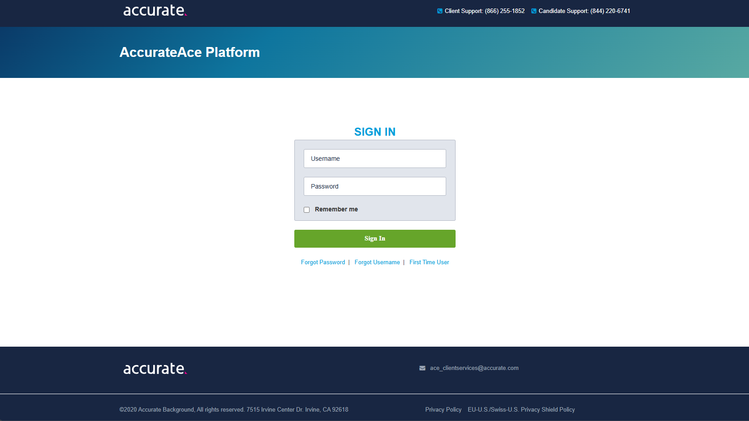Click the envelope icon beside email address
This screenshot has height=421, width=749.
(x=422, y=368)
